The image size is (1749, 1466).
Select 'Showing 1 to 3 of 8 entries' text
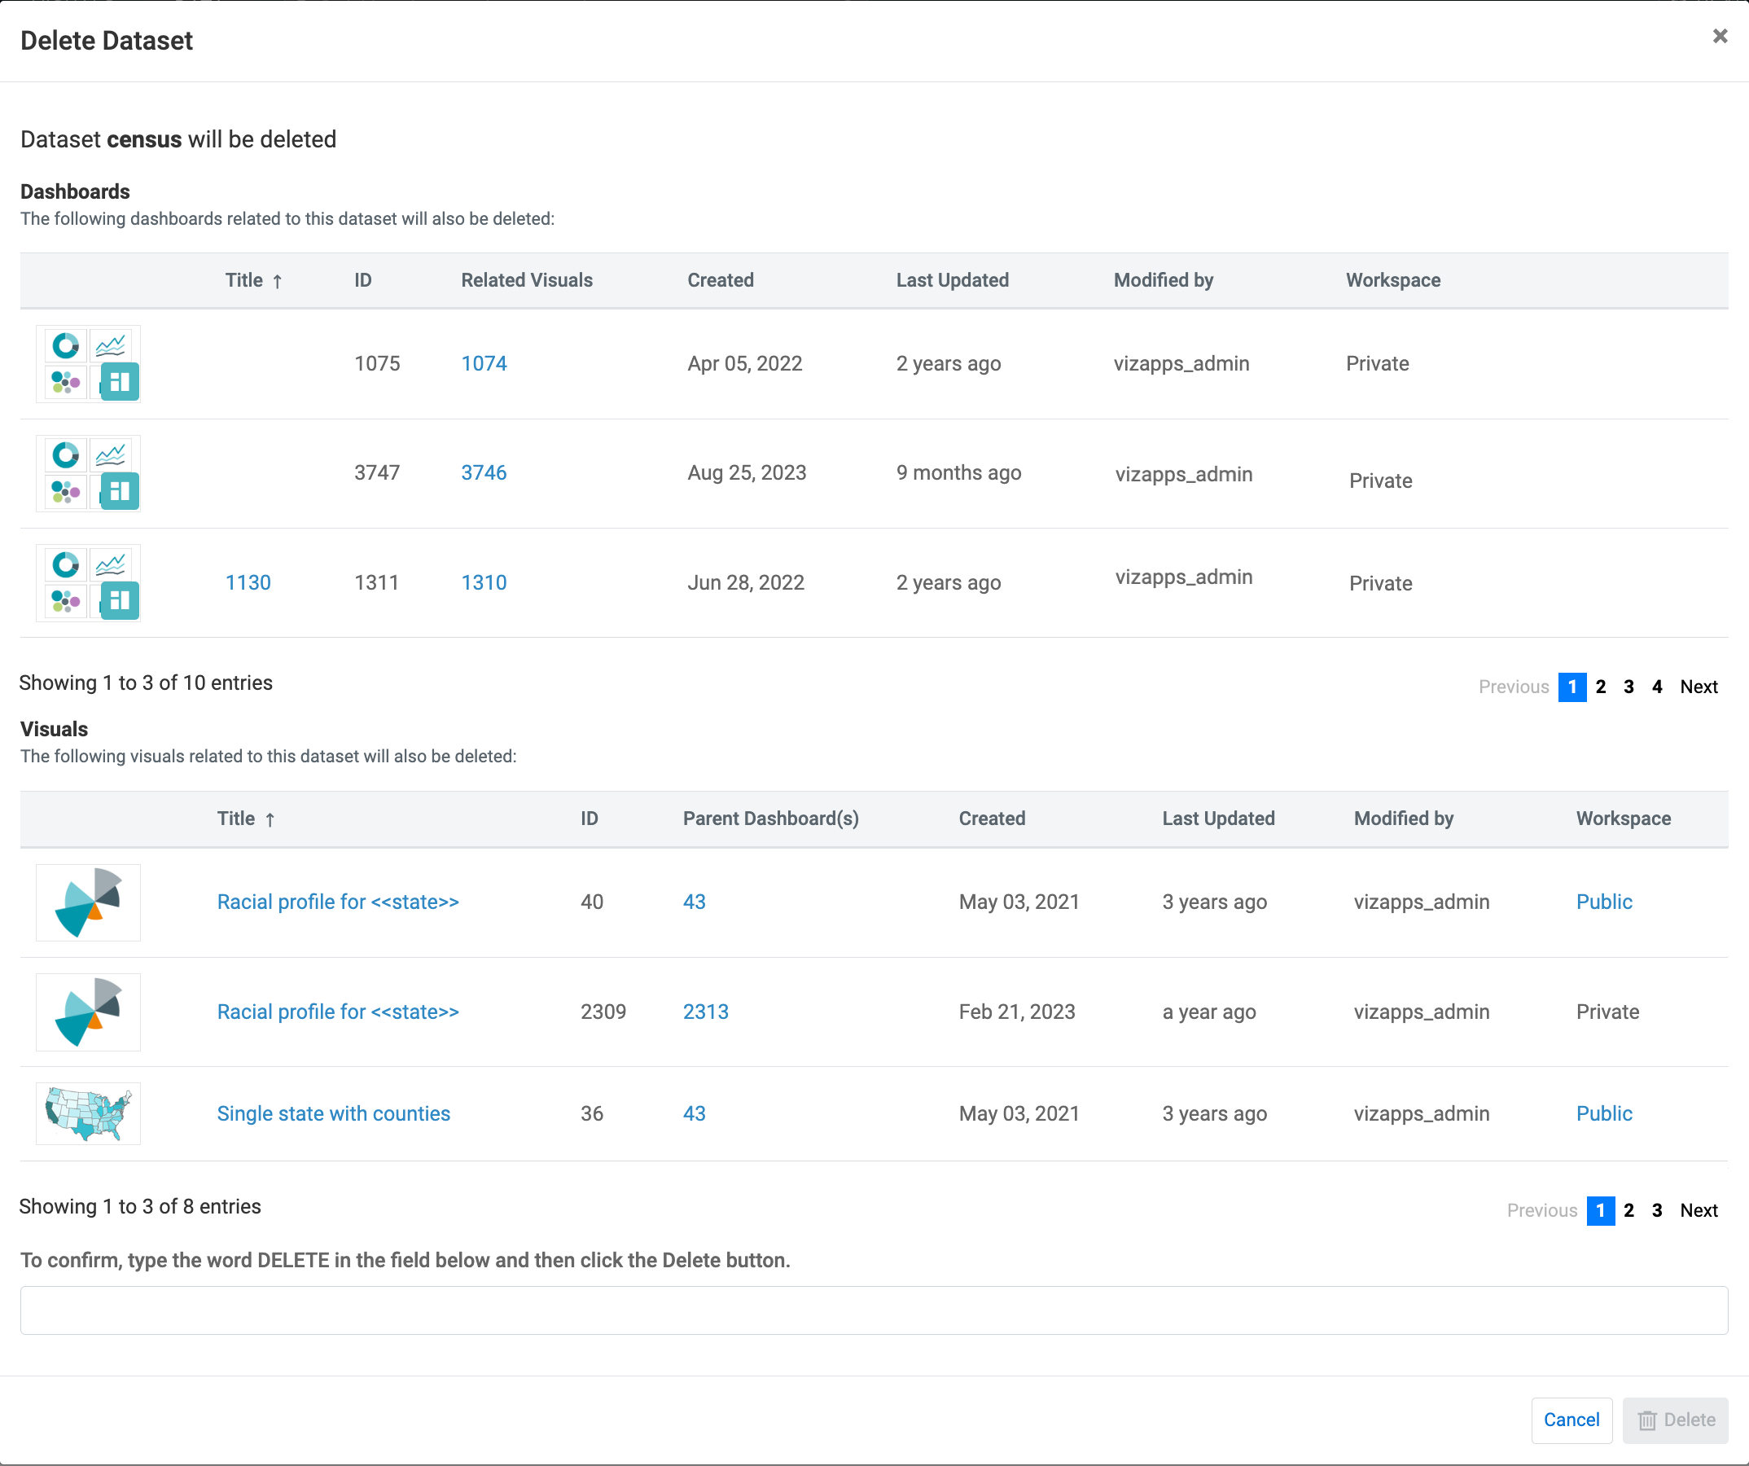(x=140, y=1207)
